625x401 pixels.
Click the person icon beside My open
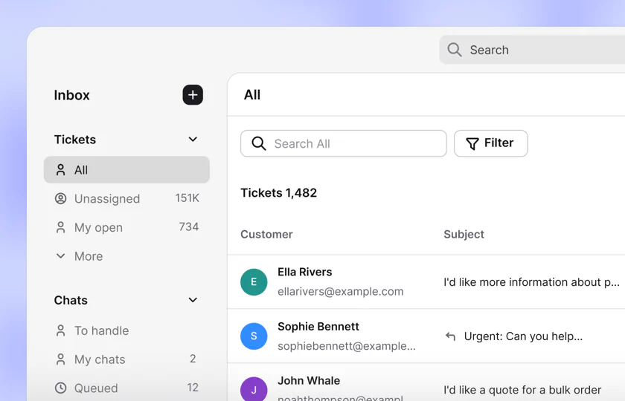point(60,227)
